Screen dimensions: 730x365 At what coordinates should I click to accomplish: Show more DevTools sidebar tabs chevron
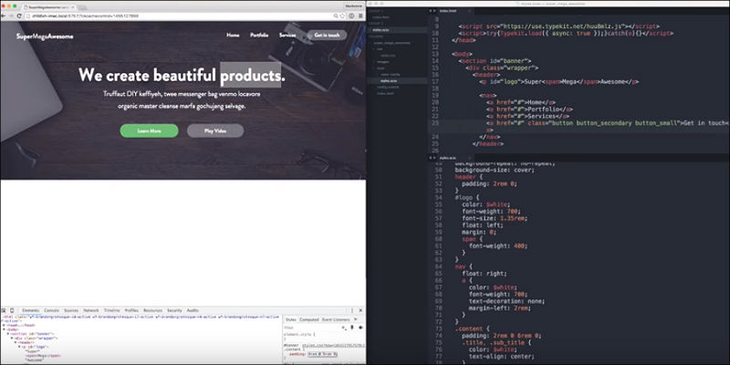coord(356,320)
